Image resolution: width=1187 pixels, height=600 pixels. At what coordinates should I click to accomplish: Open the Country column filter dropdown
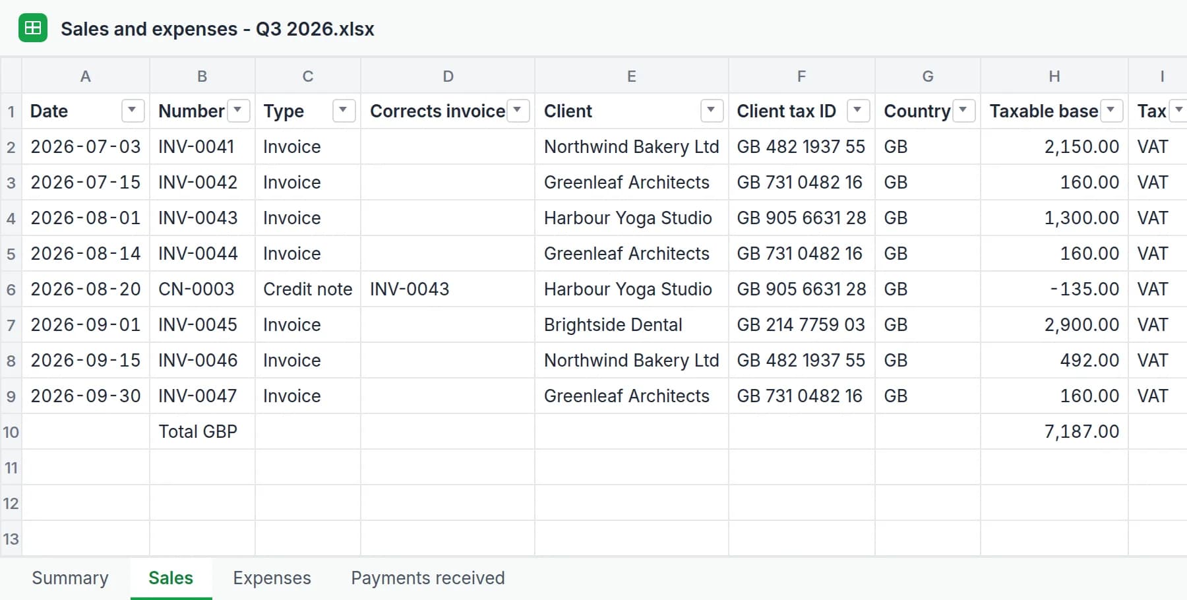click(x=963, y=110)
